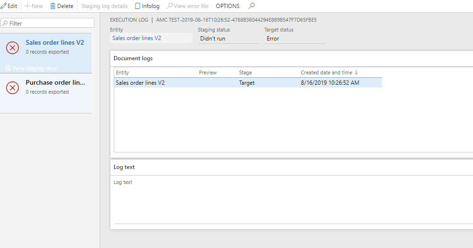The image size is (473, 248).
Task: Click the toolbar search magnifier icon
Action: [252, 6]
